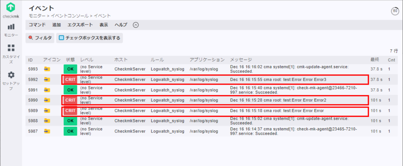
Task: Open the セットアップ gear menu
Action: [11, 81]
